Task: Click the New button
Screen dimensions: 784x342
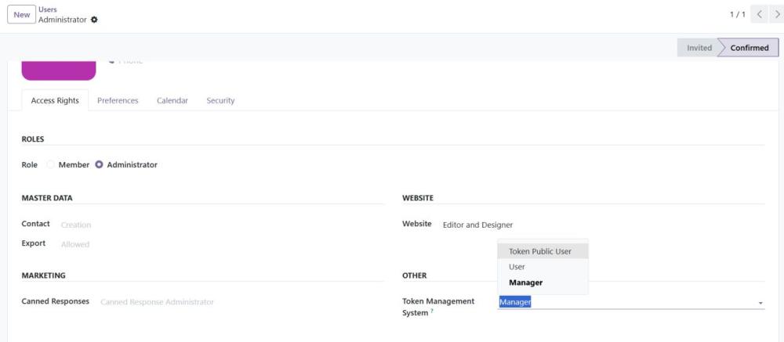Action: click(21, 15)
